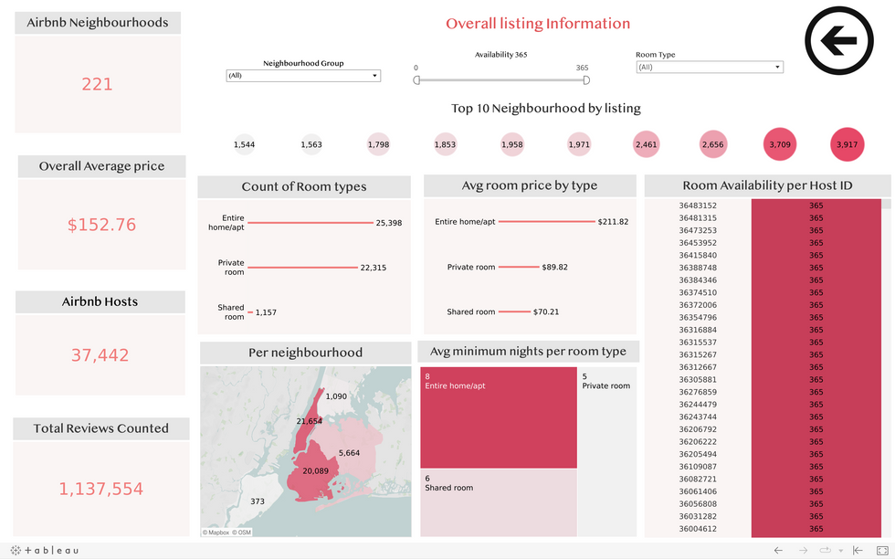Viewport: 895px width, 559px height.
Task: Open the Neighbourhood Group filter dropdown
Action: point(303,76)
